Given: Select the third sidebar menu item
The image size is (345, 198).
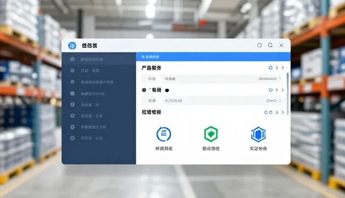Looking at the screenshot, I should tap(99, 82).
